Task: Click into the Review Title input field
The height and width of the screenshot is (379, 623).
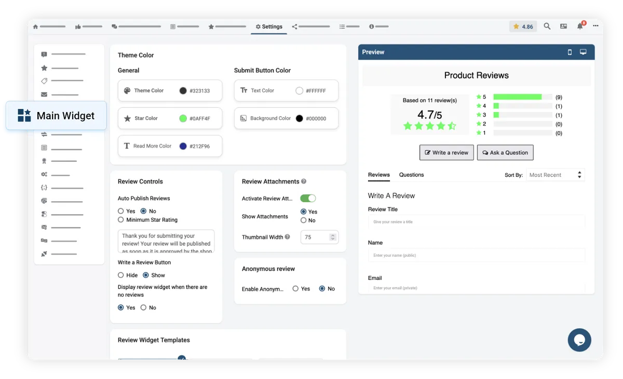Action: (x=476, y=222)
